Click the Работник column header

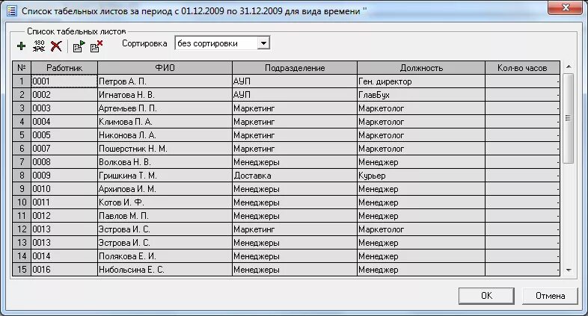(64, 68)
